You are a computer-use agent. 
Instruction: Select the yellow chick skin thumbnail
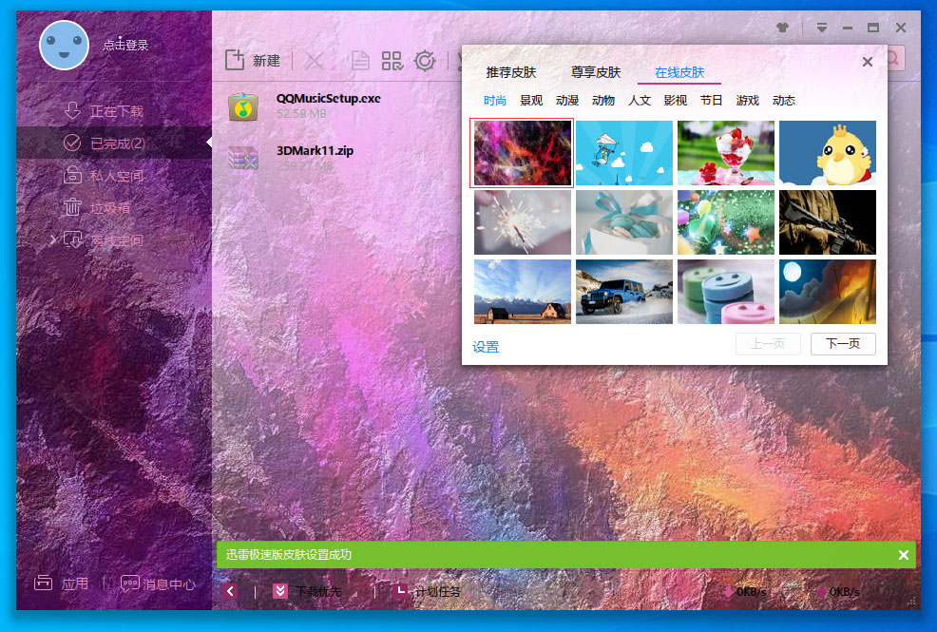[827, 152]
